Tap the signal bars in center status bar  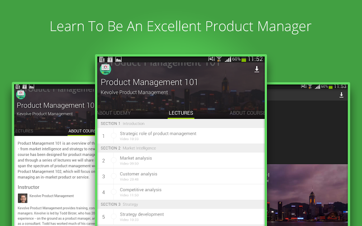(228, 60)
